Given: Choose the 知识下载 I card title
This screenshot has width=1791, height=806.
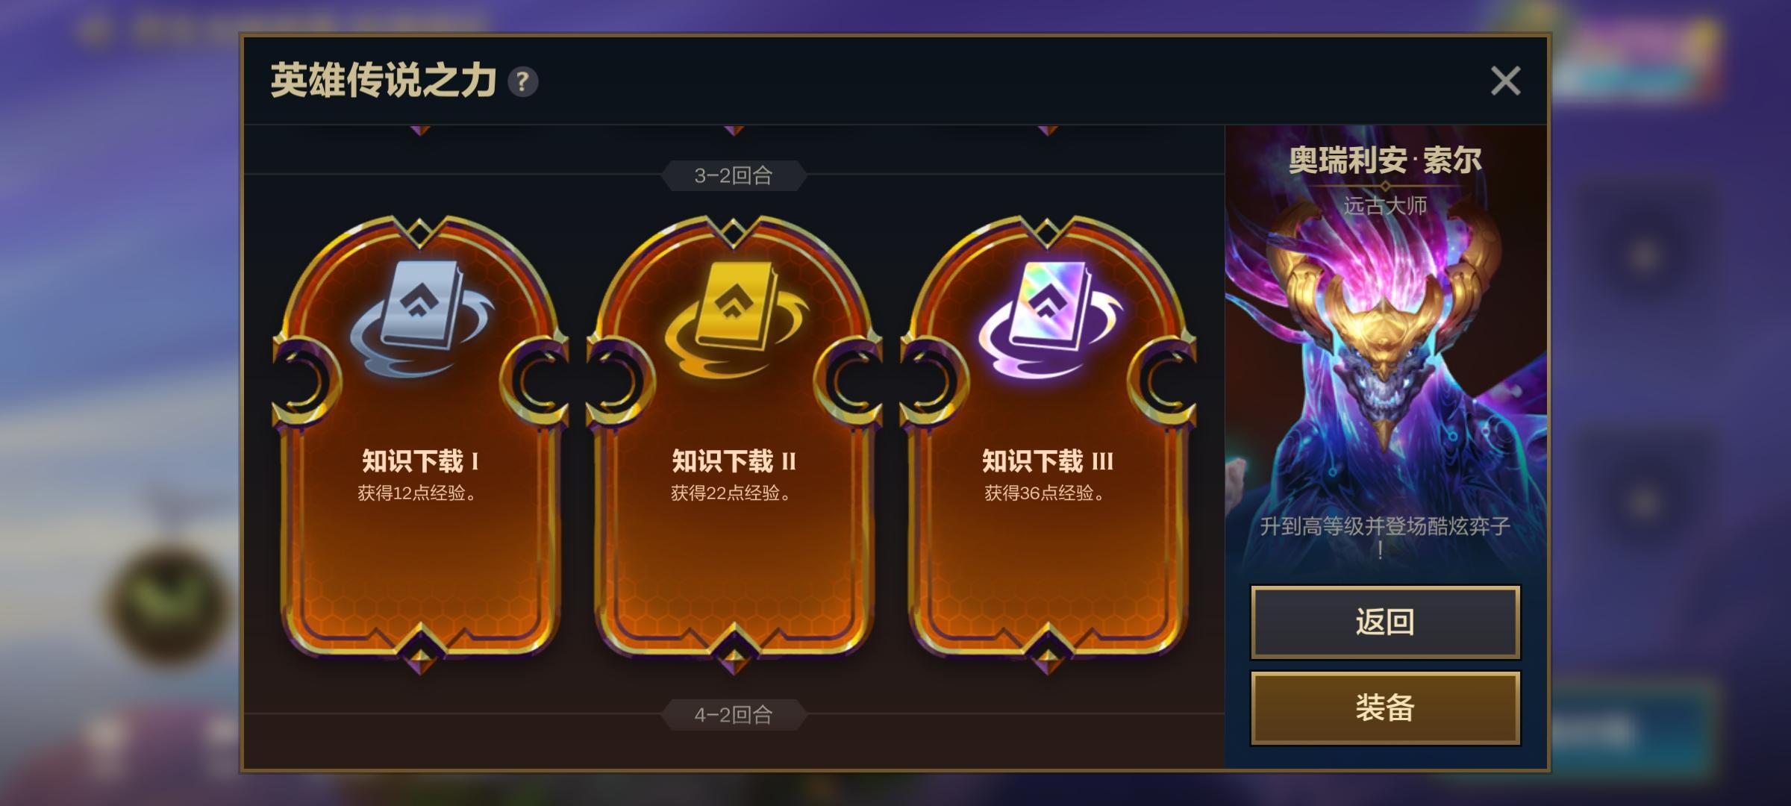Looking at the screenshot, I should 420,461.
